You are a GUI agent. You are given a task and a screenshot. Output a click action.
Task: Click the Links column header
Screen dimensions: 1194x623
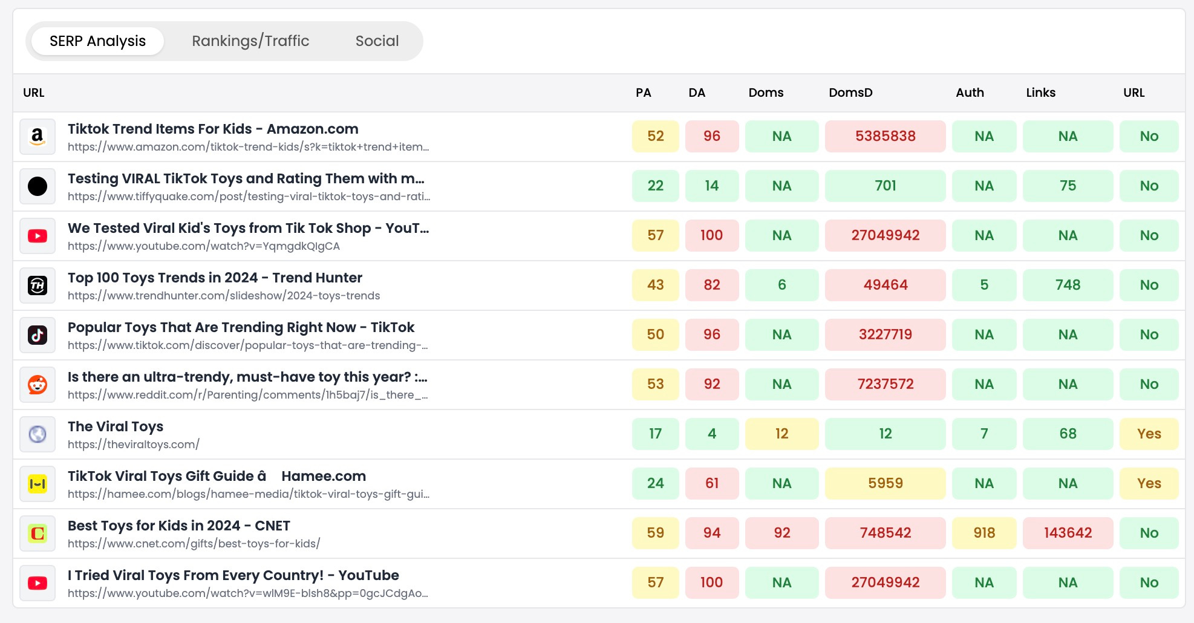[x=1040, y=93]
